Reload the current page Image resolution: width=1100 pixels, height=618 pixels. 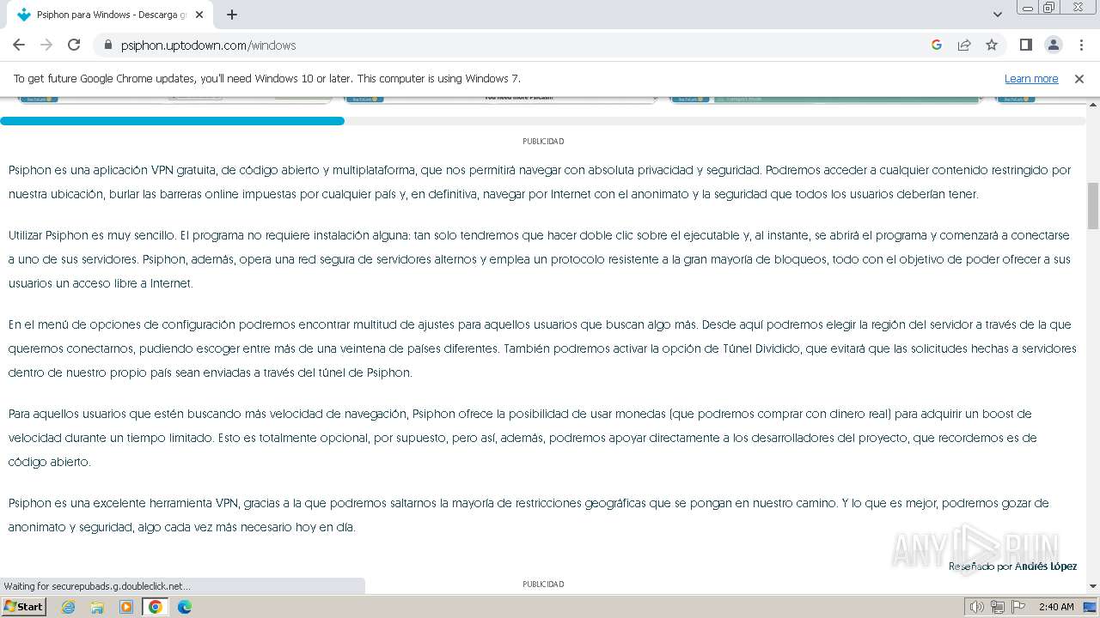[x=74, y=45]
